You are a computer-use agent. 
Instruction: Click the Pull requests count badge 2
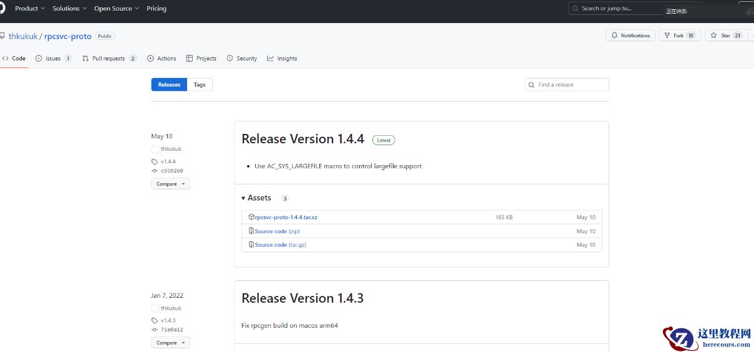133,59
